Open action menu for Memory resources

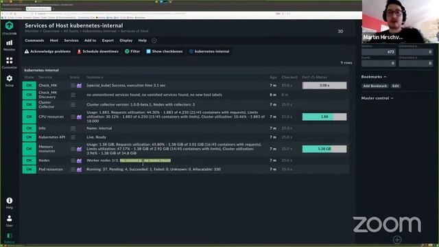73,149
